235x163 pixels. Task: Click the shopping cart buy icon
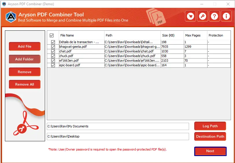click(190, 17)
